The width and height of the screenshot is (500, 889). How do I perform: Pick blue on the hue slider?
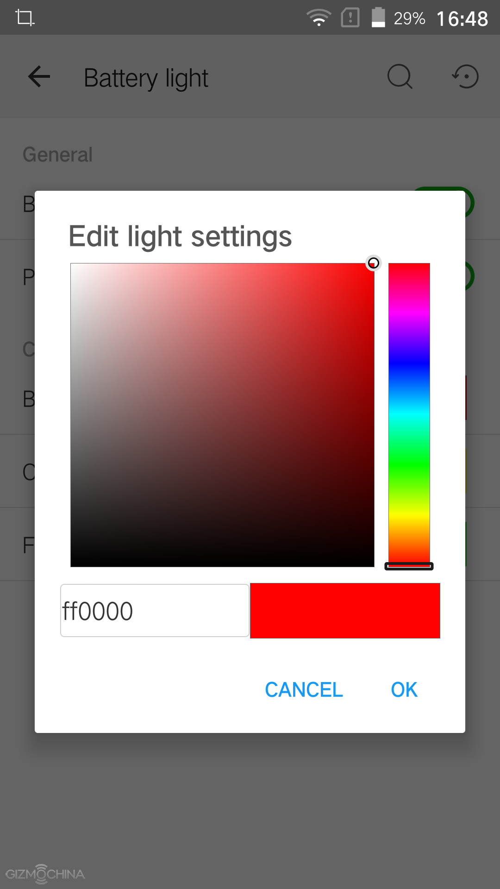[x=409, y=363]
